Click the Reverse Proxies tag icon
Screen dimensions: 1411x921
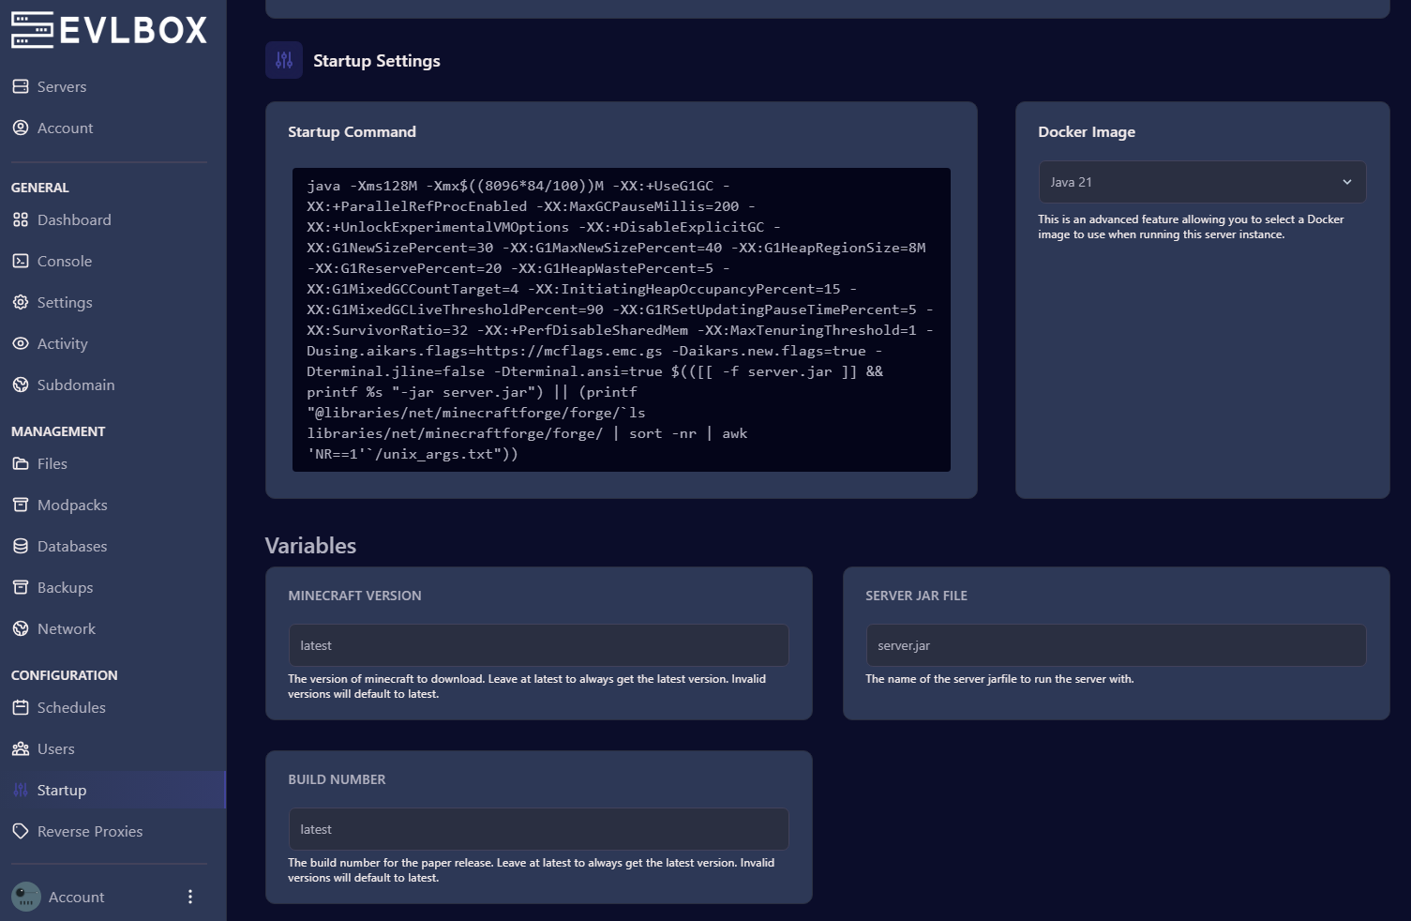click(x=21, y=831)
